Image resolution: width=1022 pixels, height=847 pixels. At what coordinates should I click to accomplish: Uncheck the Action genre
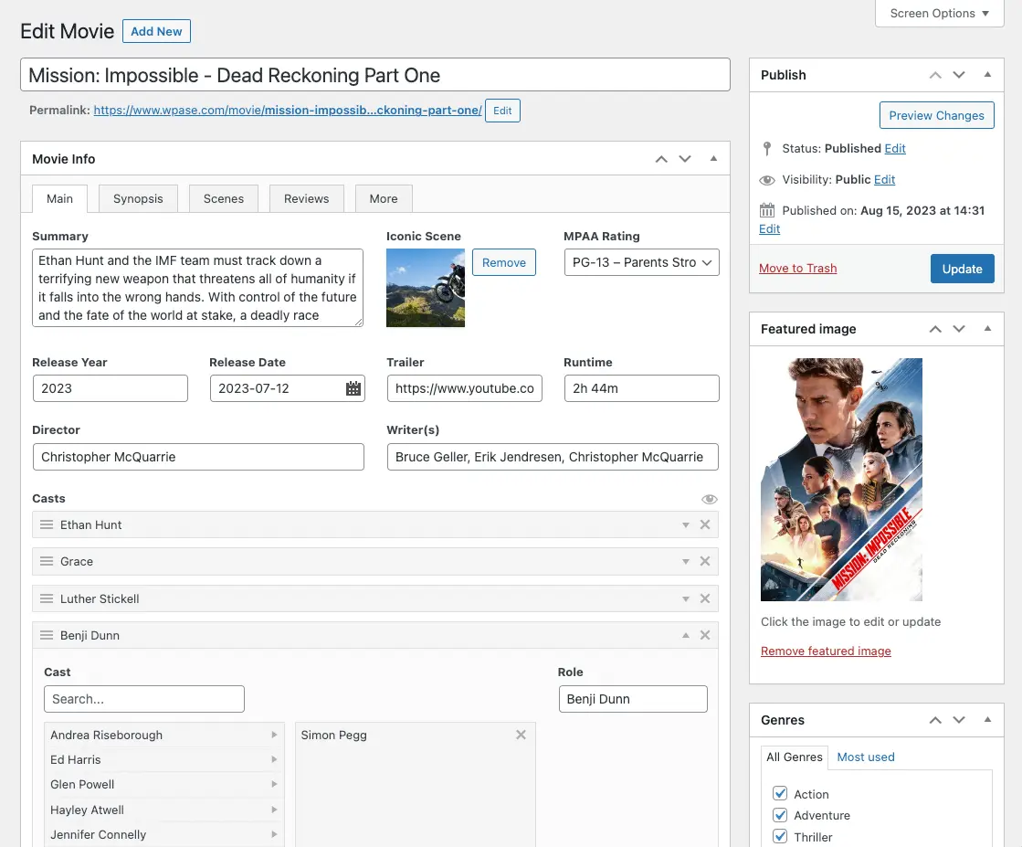[x=780, y=793]
